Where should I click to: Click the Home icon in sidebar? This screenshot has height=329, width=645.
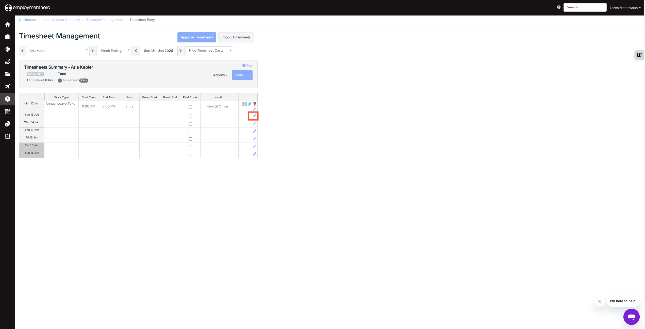(8, 24)
